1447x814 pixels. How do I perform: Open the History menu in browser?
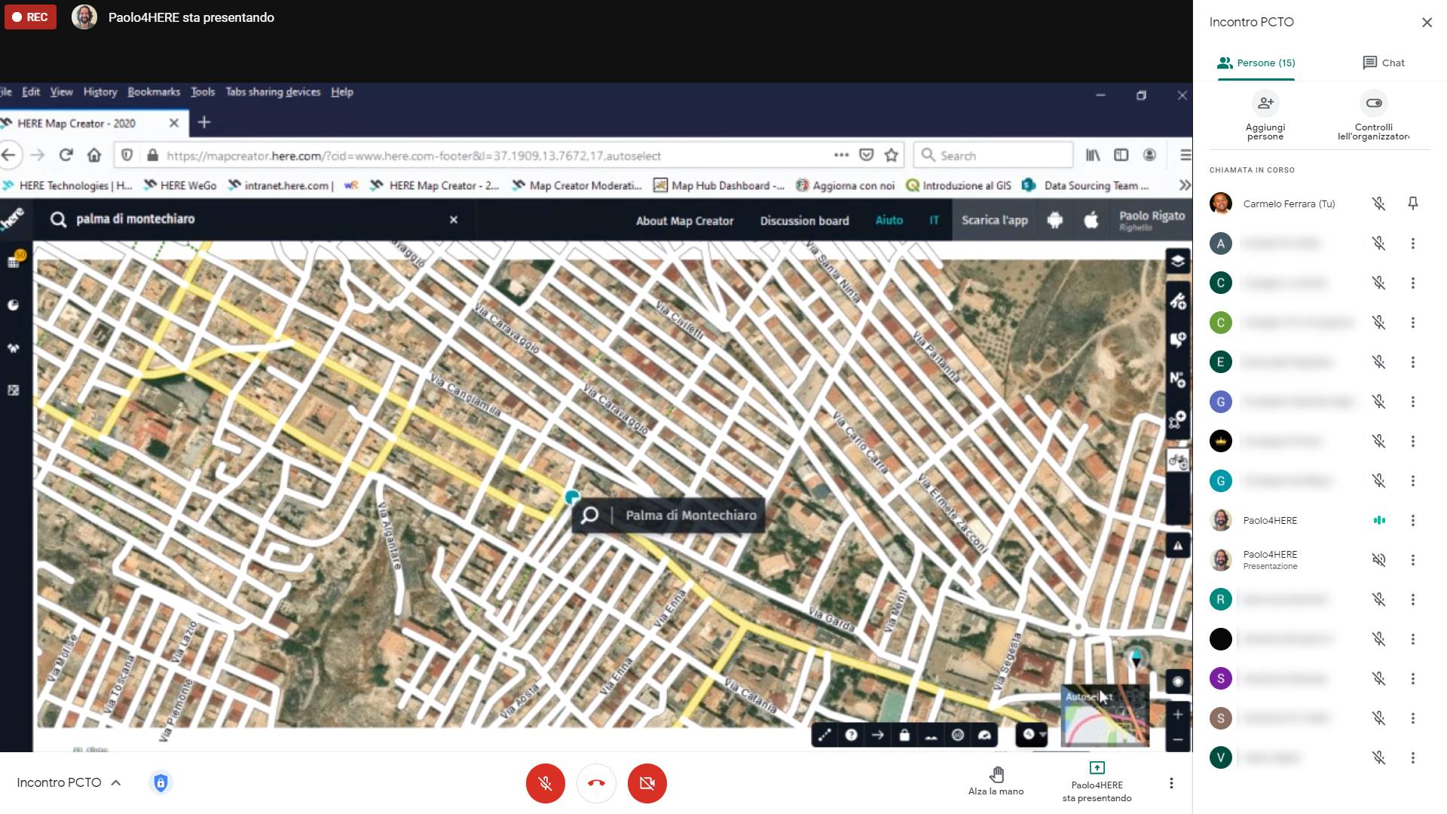point(100,92)
